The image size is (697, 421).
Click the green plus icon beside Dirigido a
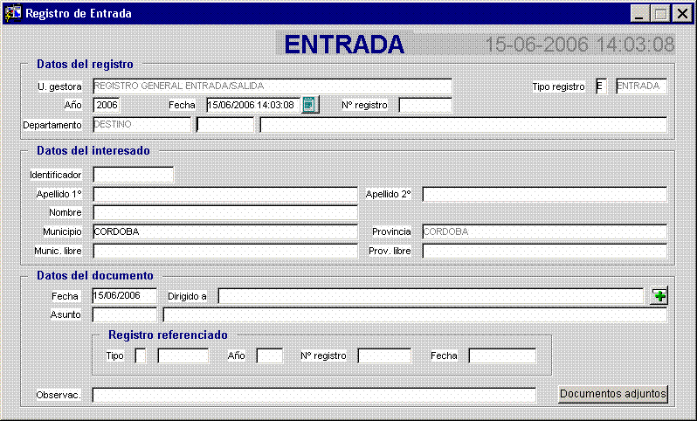click(659, 296)
